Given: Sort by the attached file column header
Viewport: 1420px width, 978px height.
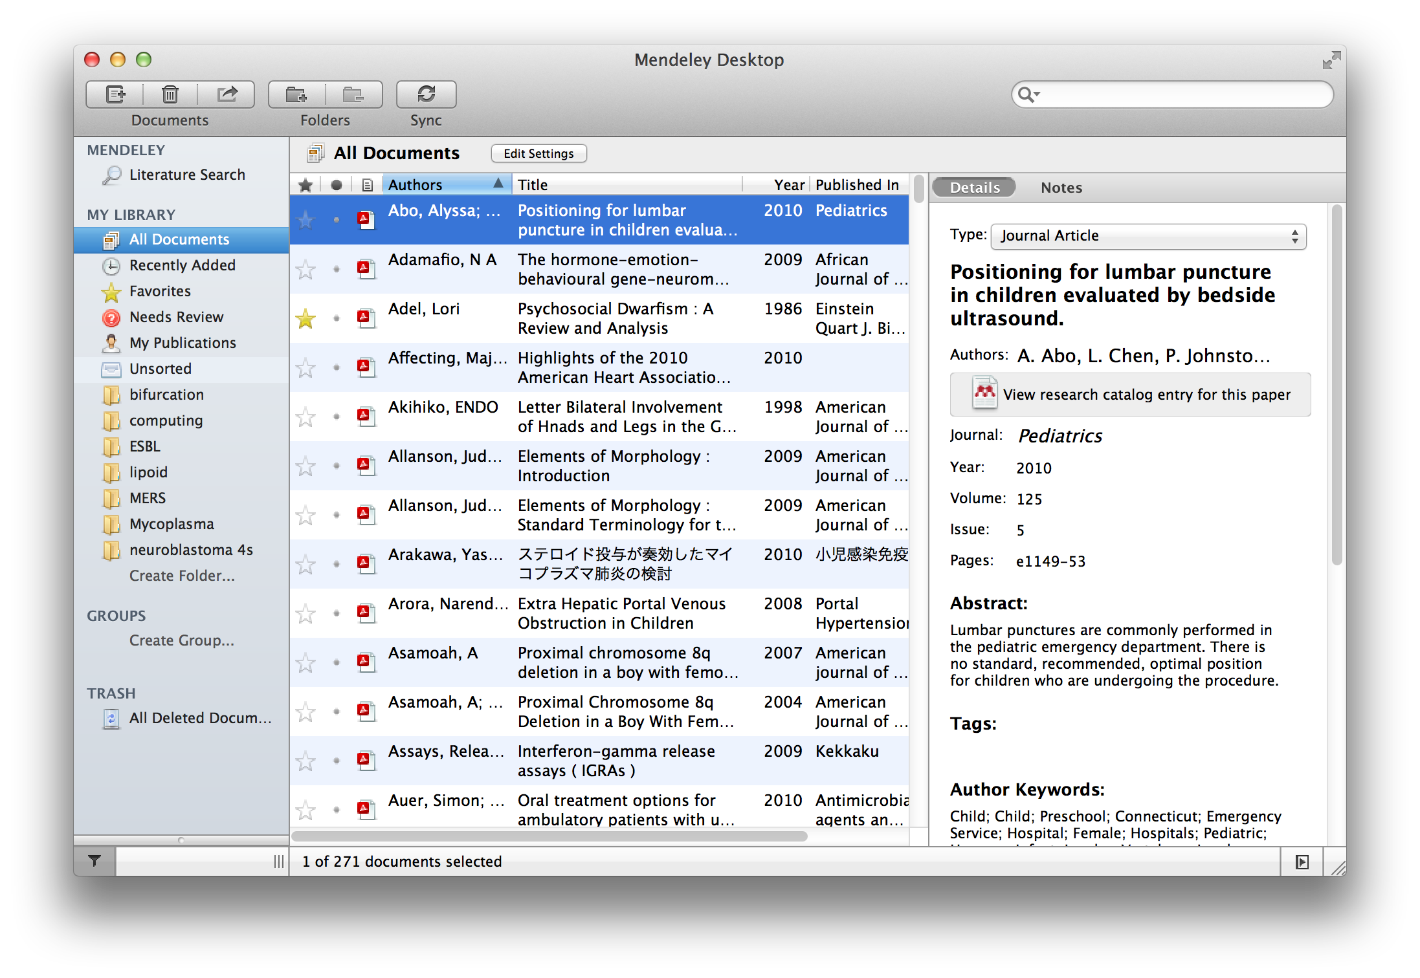Looking at the screenshot, I should pos(367,185).
